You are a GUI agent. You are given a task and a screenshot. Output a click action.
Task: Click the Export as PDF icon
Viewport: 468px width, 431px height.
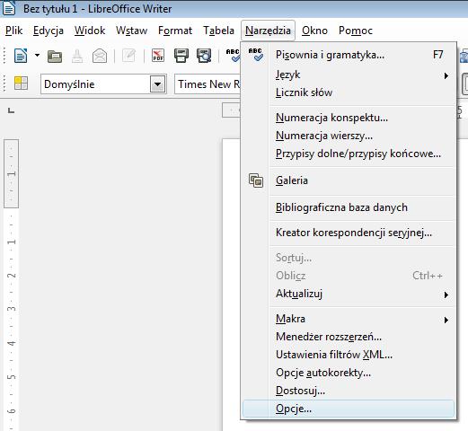point(158,56)
